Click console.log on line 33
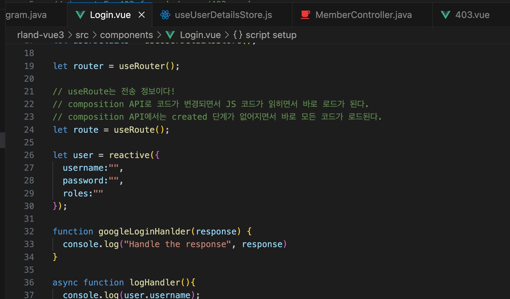 (91, 244)
